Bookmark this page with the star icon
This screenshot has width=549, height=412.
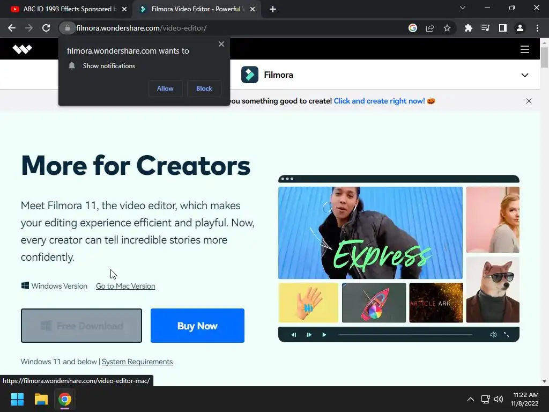(447, 28)
